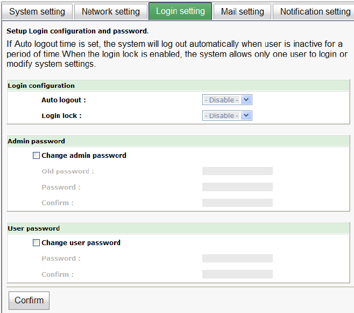Click the Auto logout label
Image resolution: width=354 pixels, height=313 pixels.
pyautogui.click(x=63, y=100)
